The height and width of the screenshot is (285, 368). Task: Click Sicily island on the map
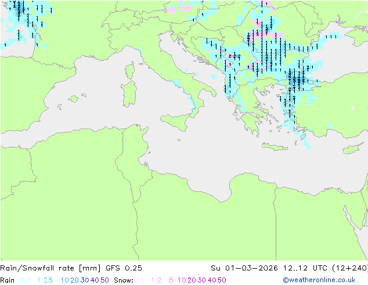click(x=176, y=121)
